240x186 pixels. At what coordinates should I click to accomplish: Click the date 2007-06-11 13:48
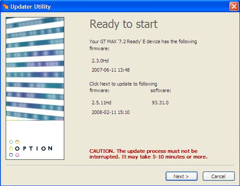(111, 70)
